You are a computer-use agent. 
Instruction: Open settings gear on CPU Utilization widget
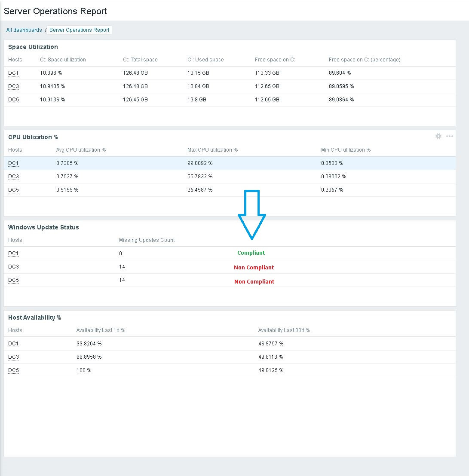click(438, 136)
